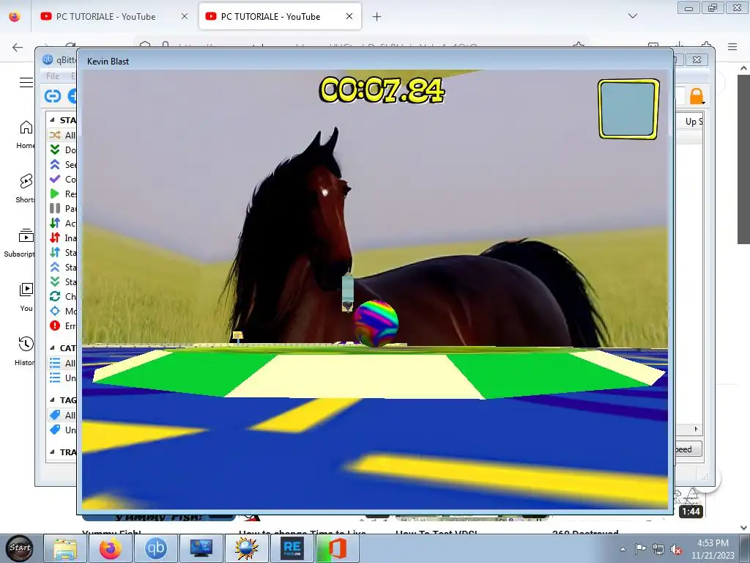Screen dimensions: 750x563
Task: Click the qBittorrent horizontal scrollbar right arrow
Action: tap(696, 429)
